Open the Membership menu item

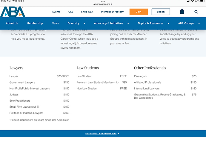click(x=35, y=23)
